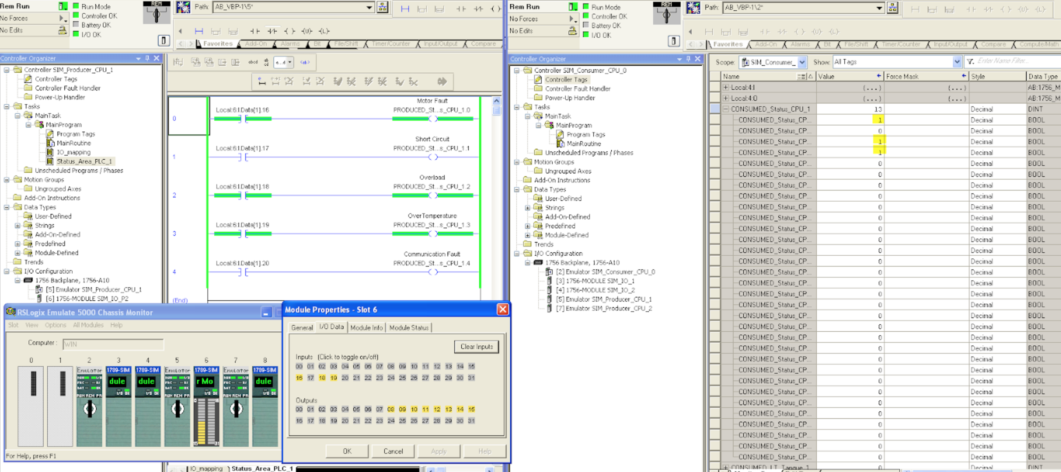Select the slot 3 1789-SIM module in Chassis Monitor
Screen dimensions: 1061x472
click(x=118, y=405)
